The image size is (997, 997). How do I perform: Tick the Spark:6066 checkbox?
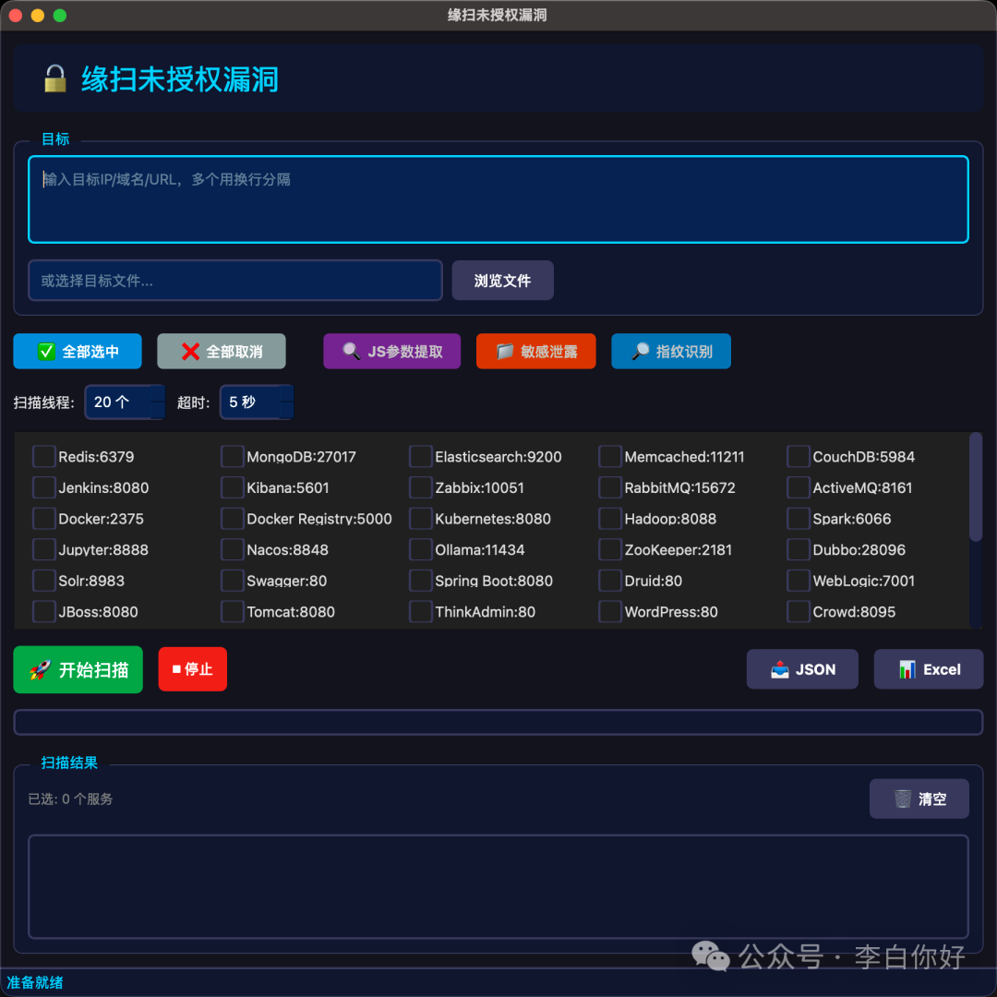[x=798, y=519]
